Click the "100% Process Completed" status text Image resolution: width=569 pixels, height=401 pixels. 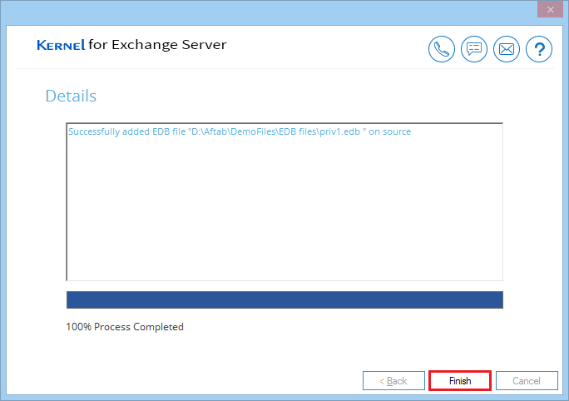[125, 327]
